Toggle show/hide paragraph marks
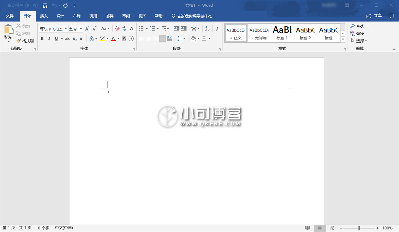The width and height of the screenshot is (399, 232). [218, 29]
